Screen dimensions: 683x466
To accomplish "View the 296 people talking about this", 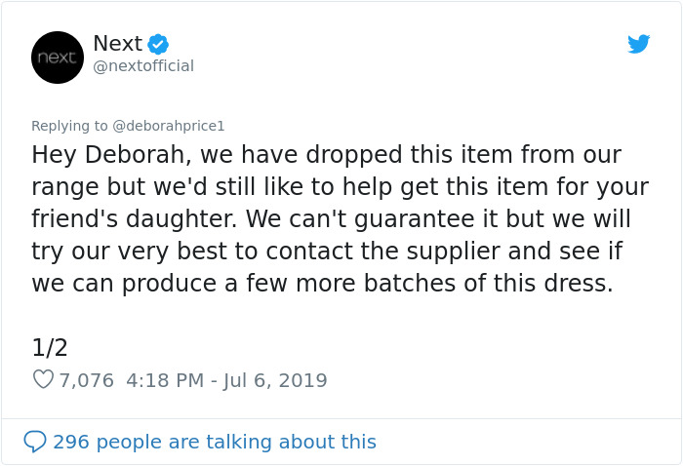I will point(215,442).
